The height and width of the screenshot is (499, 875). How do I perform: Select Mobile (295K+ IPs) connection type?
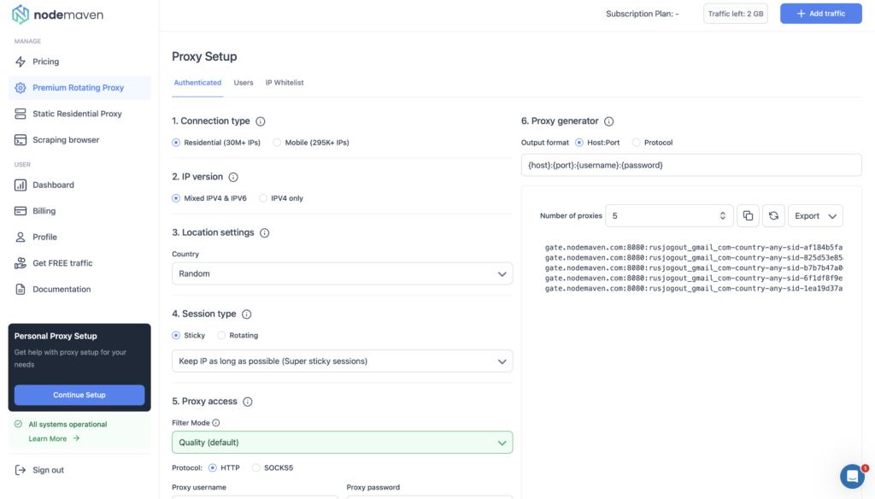click(x=277, y=143)
